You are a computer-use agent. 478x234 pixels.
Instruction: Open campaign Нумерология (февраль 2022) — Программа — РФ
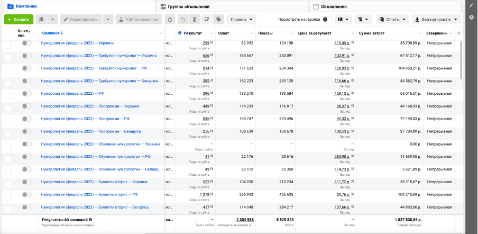[x=85, y=119]
